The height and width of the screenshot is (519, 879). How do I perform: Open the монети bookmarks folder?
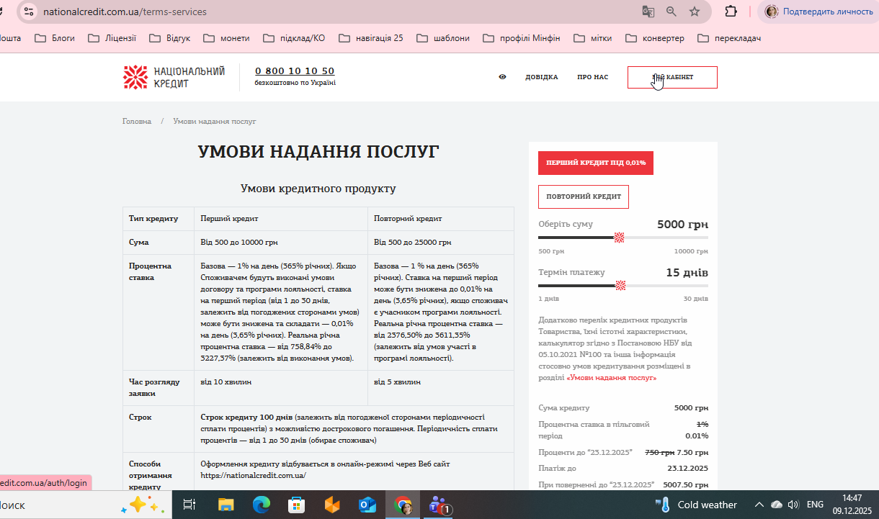(x=226, y=38)
